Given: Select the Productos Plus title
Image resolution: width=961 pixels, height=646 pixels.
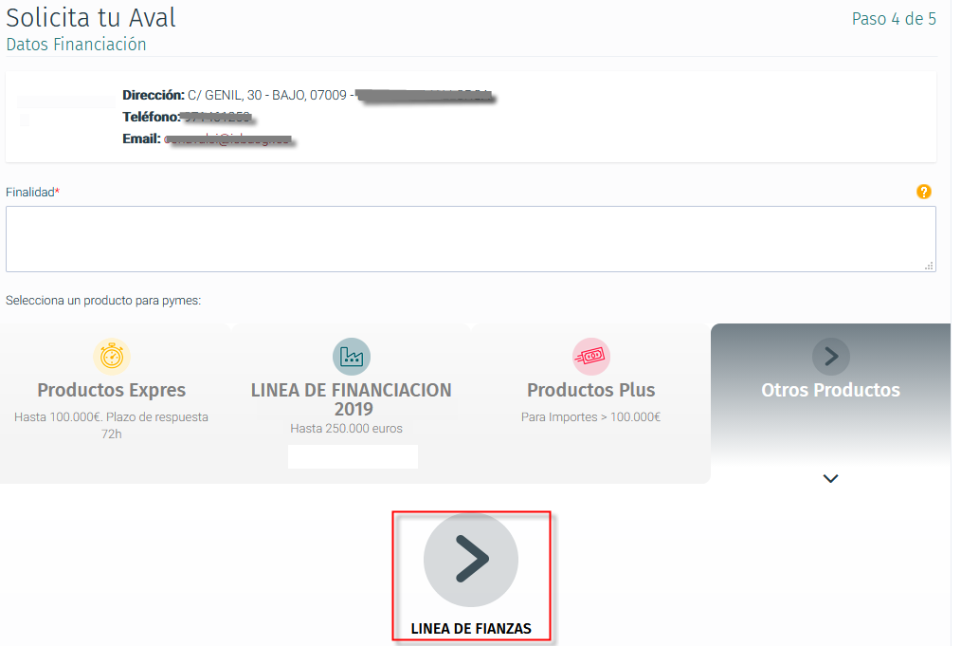Looking at the screenshot, I should pyautogui.click(x=590, y=390).
